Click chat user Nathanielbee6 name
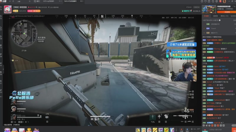The image size is (236, 132). point(219,100)
